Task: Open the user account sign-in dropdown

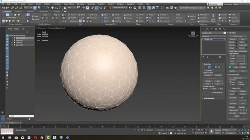Action: [x=215, y=4]
